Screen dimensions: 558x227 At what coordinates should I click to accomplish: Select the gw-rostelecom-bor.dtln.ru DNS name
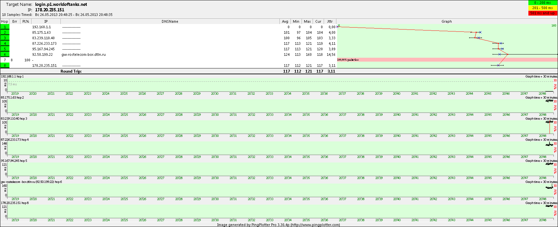(84, 54)
